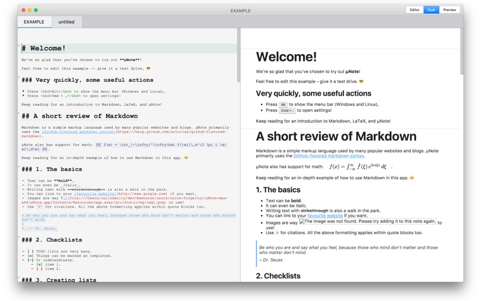The image size is (481, 301).
Task: Click the 'Welcome!' heading in preview
Action: (286, 57)
